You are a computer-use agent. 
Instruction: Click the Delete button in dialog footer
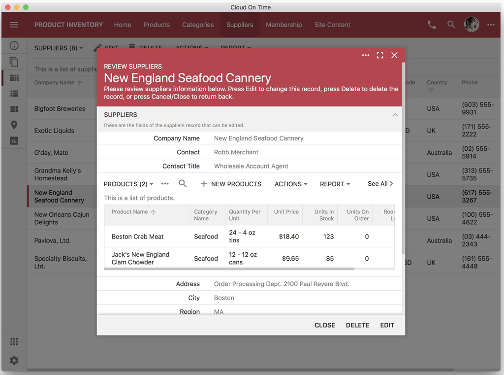click(x=357, y=325)
